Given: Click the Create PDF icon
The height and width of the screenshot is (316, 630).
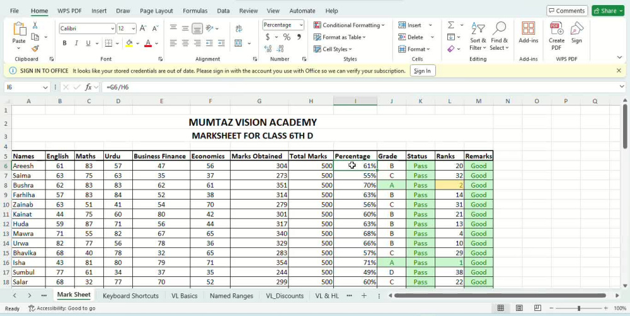Looking at the screenshot, I should click(x=556, y=28).
